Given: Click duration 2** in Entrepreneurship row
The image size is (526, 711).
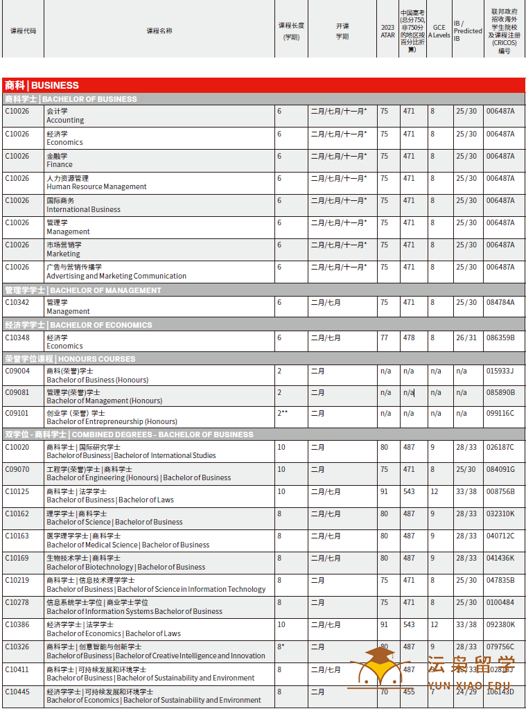Looking at the screenshot, I should coord(283,412).
